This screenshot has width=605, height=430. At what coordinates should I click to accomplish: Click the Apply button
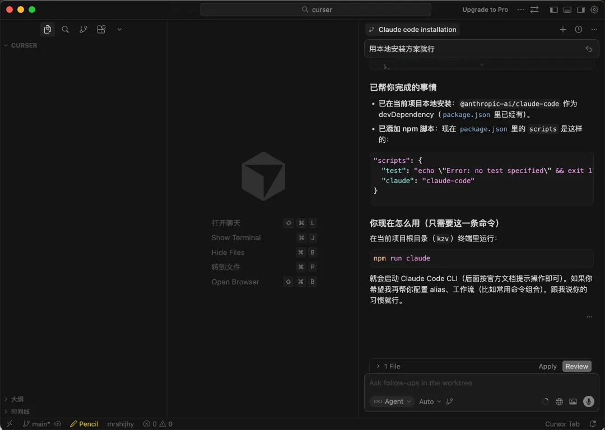coord(547,366)
